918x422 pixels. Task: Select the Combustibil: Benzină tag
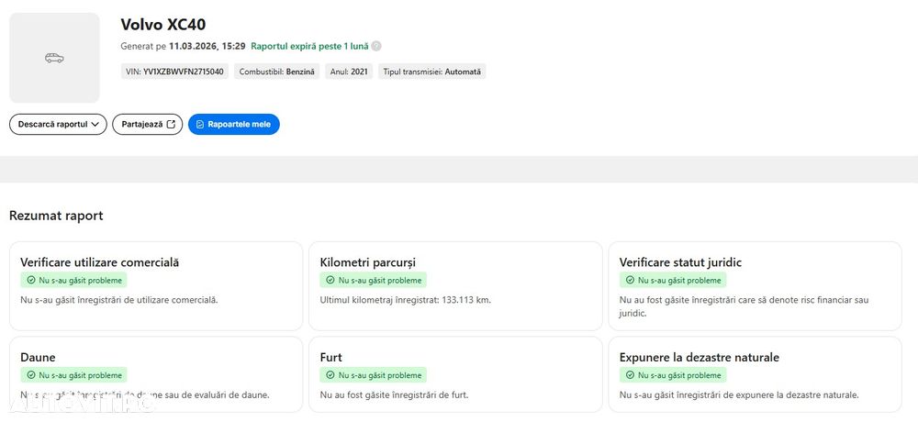[x=276, y=72]
